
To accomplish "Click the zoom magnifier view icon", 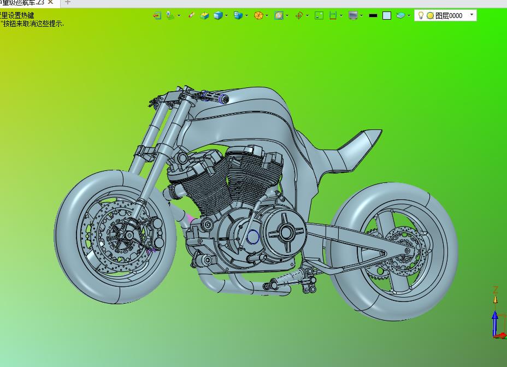I will click(x=279, y=15).
